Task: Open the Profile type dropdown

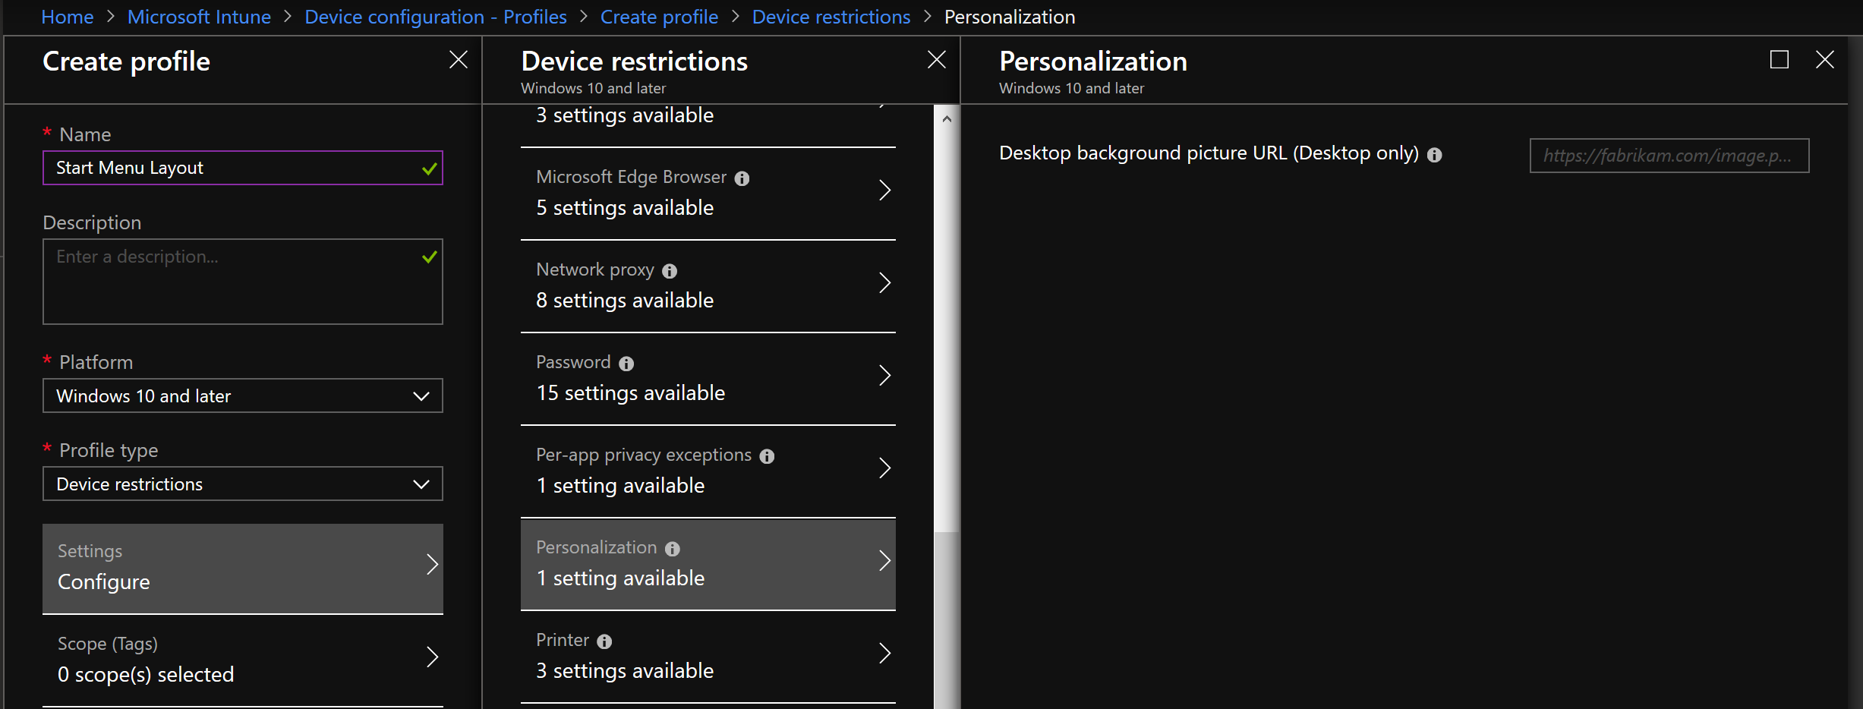Action: [x=242, y=484]
